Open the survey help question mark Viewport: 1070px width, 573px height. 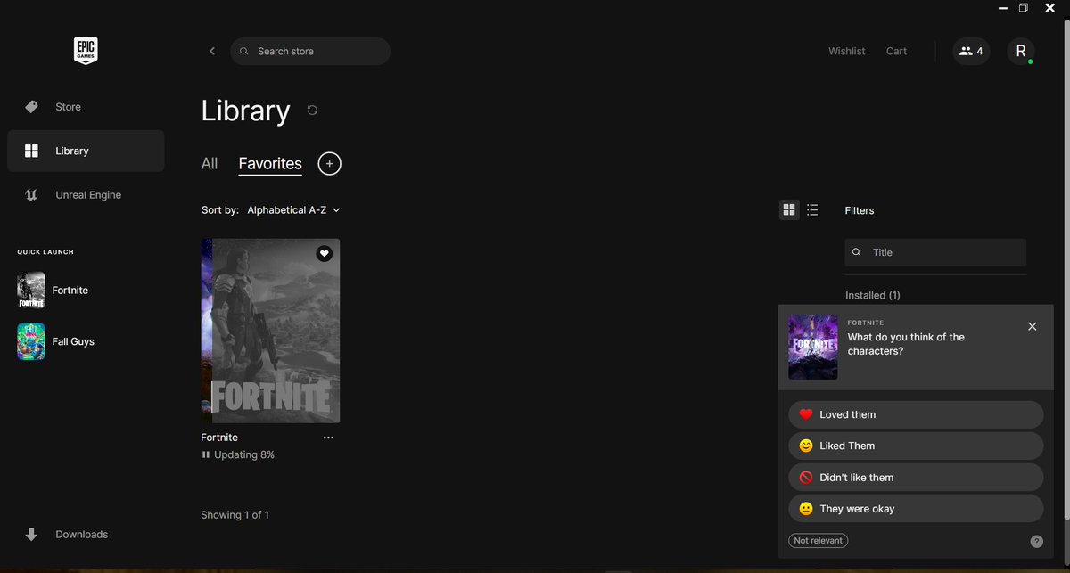click(1037, 541)
